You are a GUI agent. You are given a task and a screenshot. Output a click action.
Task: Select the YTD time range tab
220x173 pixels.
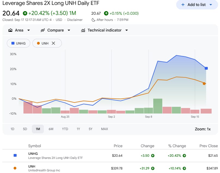click(x=65, y=129)
